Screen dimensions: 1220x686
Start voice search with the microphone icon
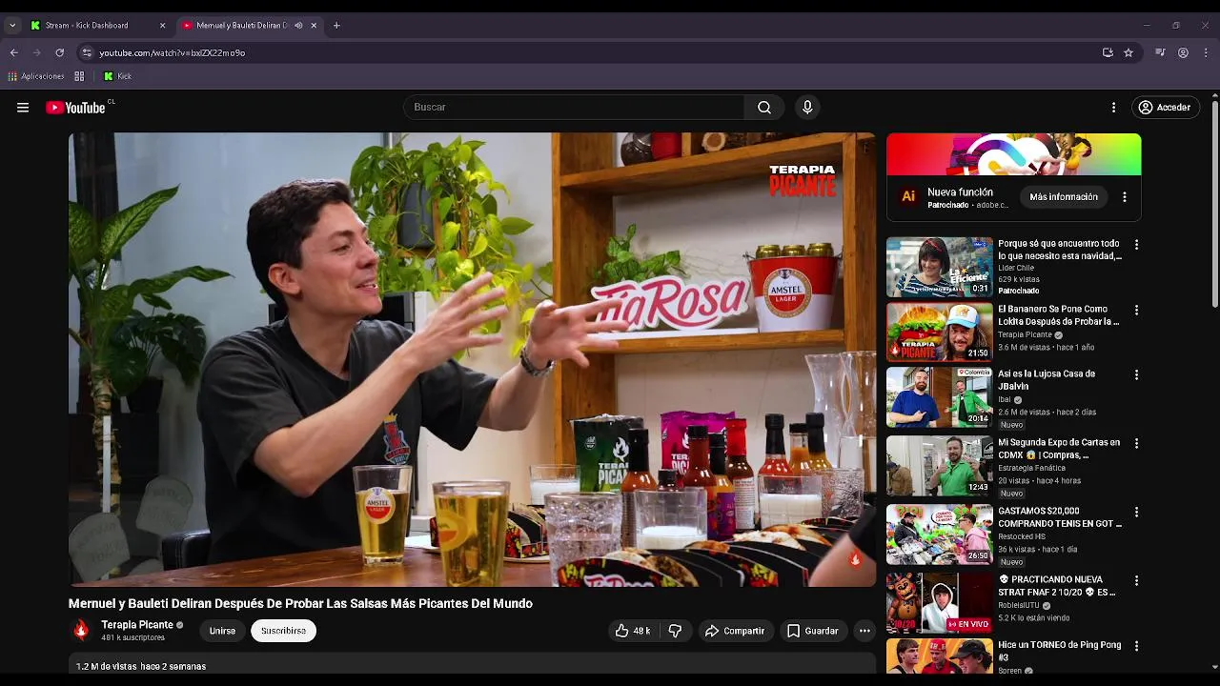pos(807,108)
